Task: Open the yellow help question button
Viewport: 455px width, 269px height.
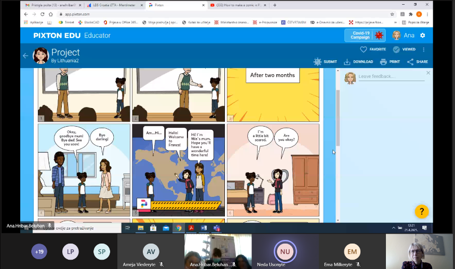Action: (422, 211)
